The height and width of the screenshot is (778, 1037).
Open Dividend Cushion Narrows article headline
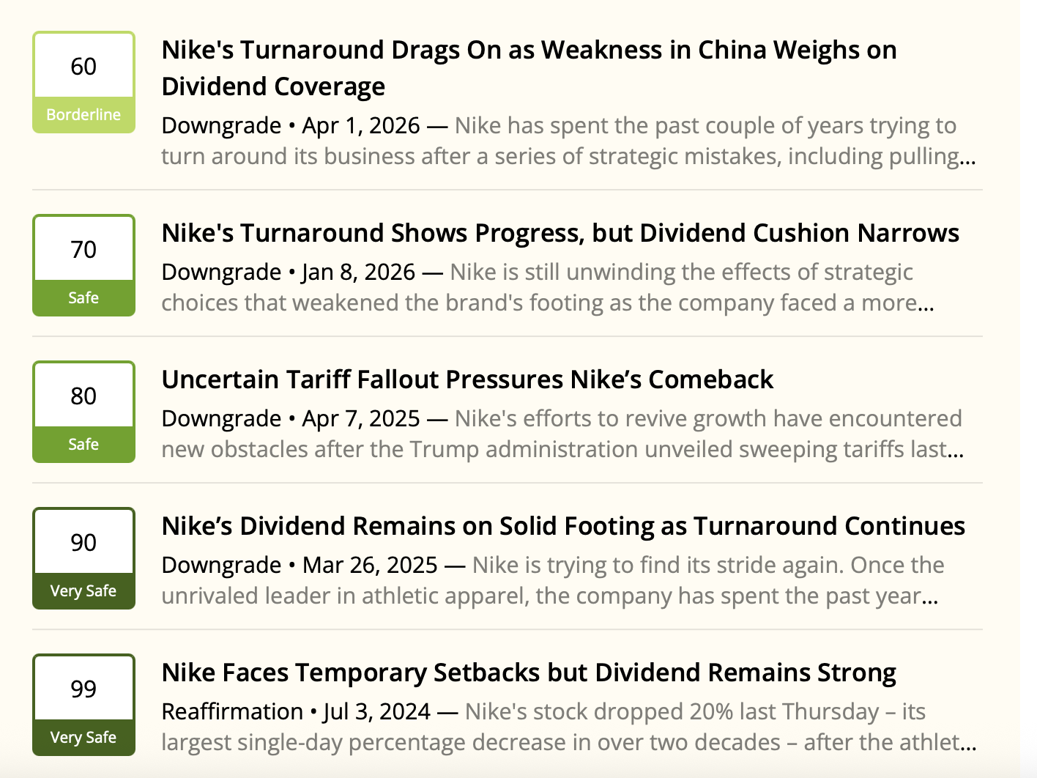click(560, 233)
